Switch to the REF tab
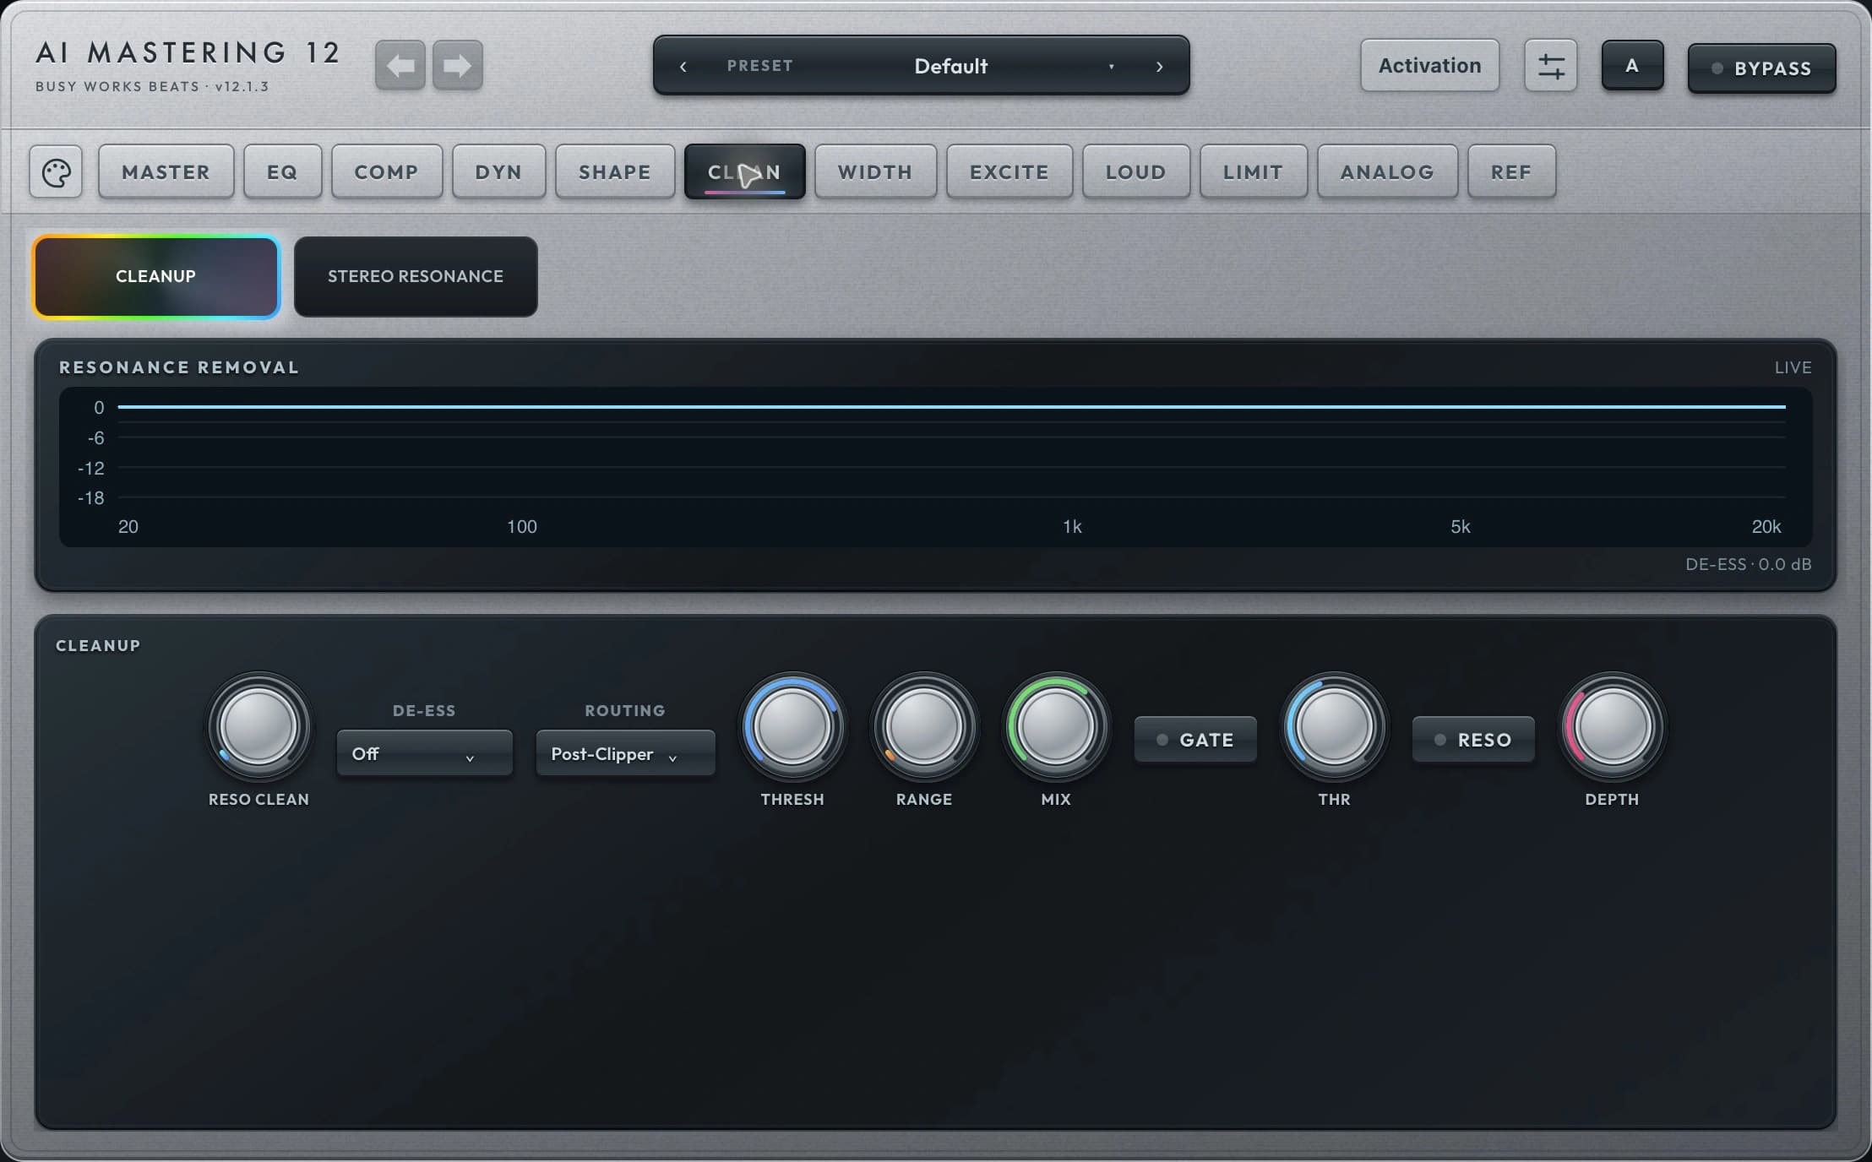 [x=1511, y=172]
